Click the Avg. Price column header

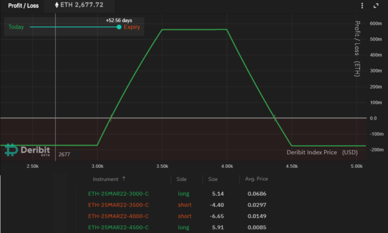click(x=256, y=178)
